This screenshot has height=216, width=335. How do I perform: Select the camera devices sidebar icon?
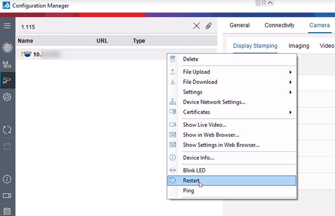[x=7, y=80]
